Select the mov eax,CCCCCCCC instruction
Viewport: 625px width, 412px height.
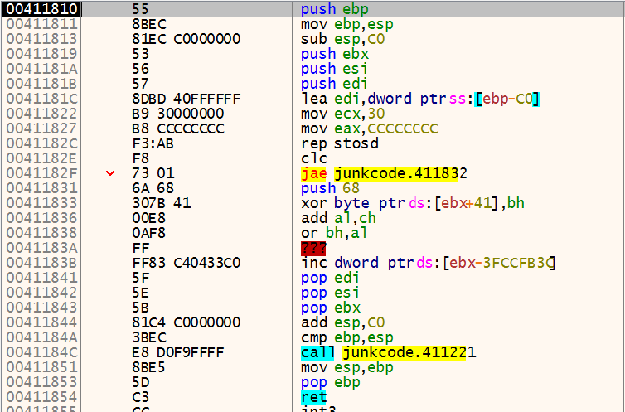[369, 128]
